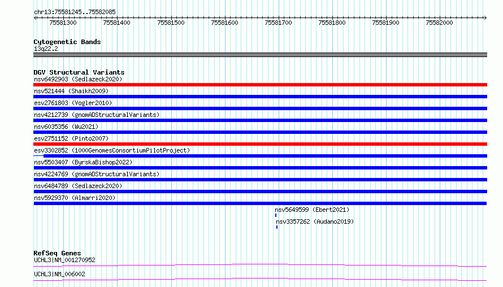This screenshot has width=503, height=287.
Task: Click ruler position 75581500
Action: pyautogui.click(x=171, y=23)
